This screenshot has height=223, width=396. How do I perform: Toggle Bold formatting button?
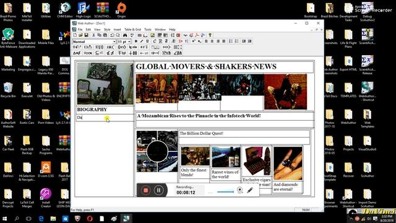pos(136,42)
